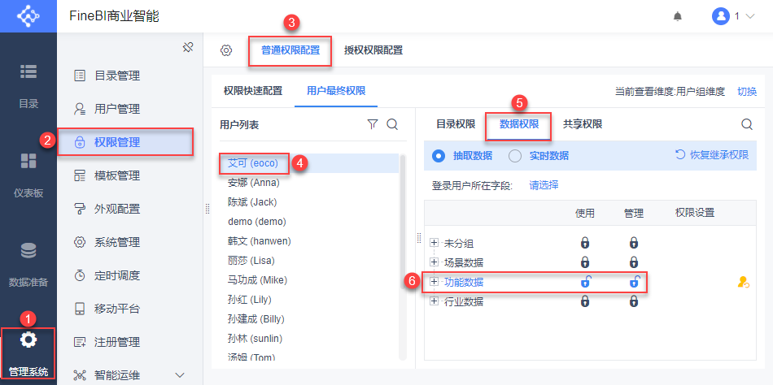Toggle 使用 lock for 功能数据
This screenshot has width=773, height=385.
click(584, 282)
